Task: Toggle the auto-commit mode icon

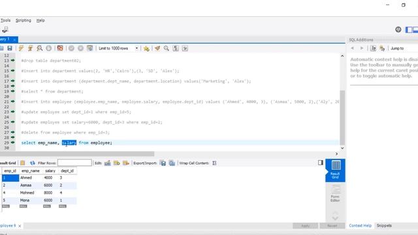Action: [90, 48]
